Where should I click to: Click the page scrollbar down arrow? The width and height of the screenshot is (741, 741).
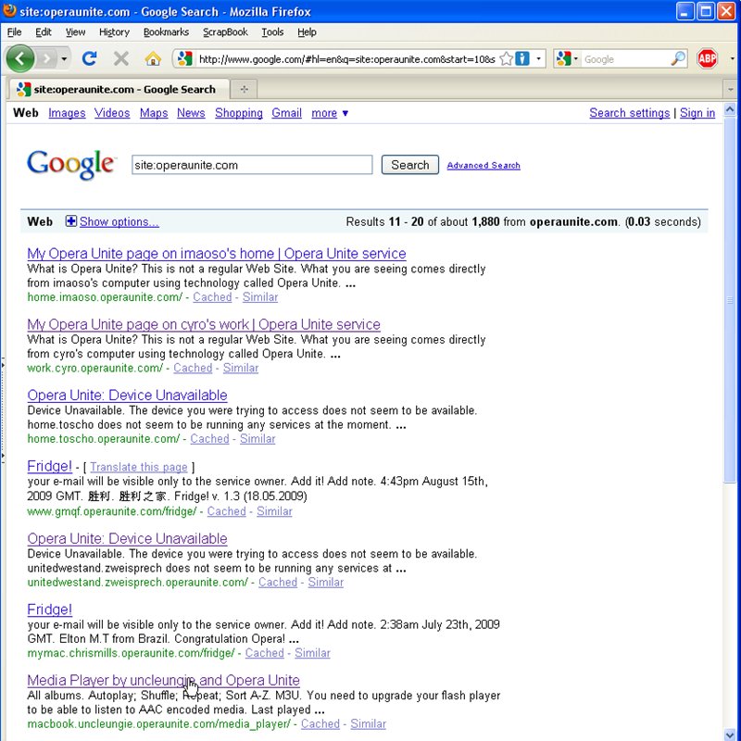click(x=730, y=734)
